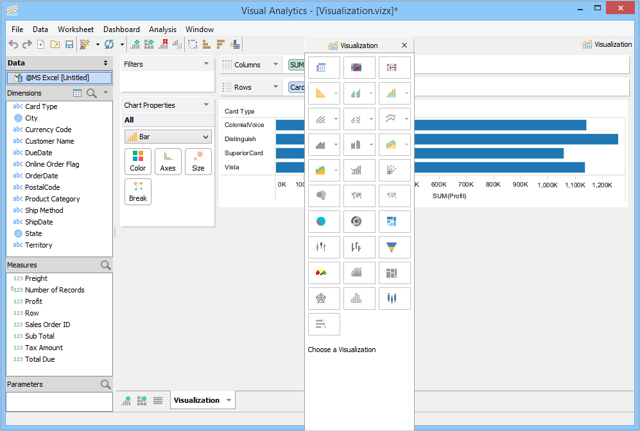
Task: Open the Color options in Chart Properties
Action: pyautogui.click(x=138, y=161)
